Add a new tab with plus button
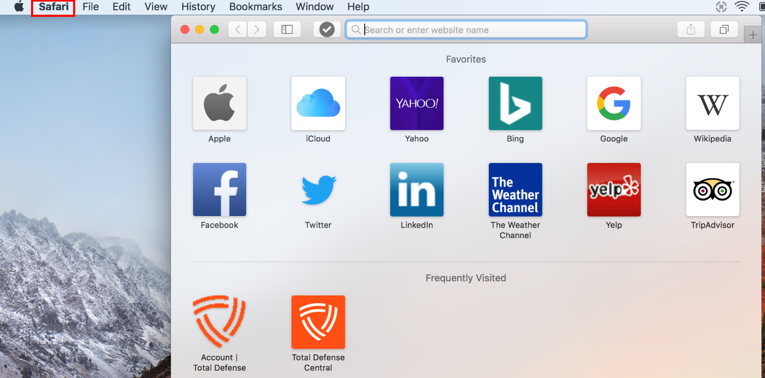Screen dimensions: 765x378 tap(753, 35)
